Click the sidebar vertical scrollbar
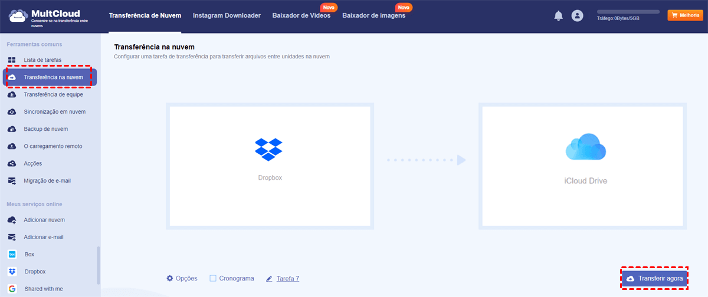708x297 pixels. [99, 264]
